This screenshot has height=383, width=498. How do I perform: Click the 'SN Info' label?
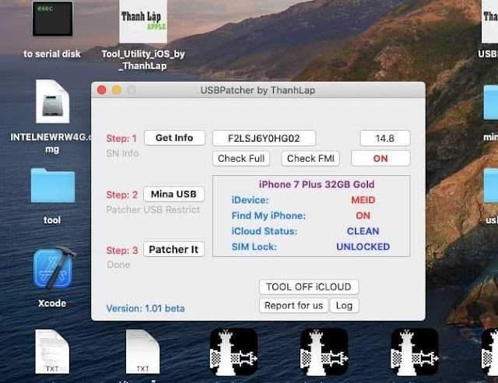122,153
